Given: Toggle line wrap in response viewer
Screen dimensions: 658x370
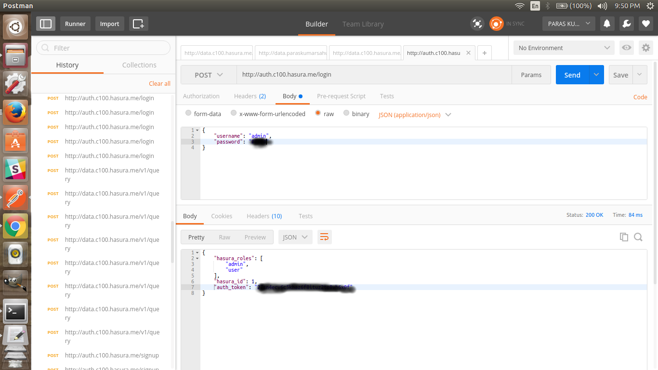Looking at the screenshot, I should pos(325,237).
